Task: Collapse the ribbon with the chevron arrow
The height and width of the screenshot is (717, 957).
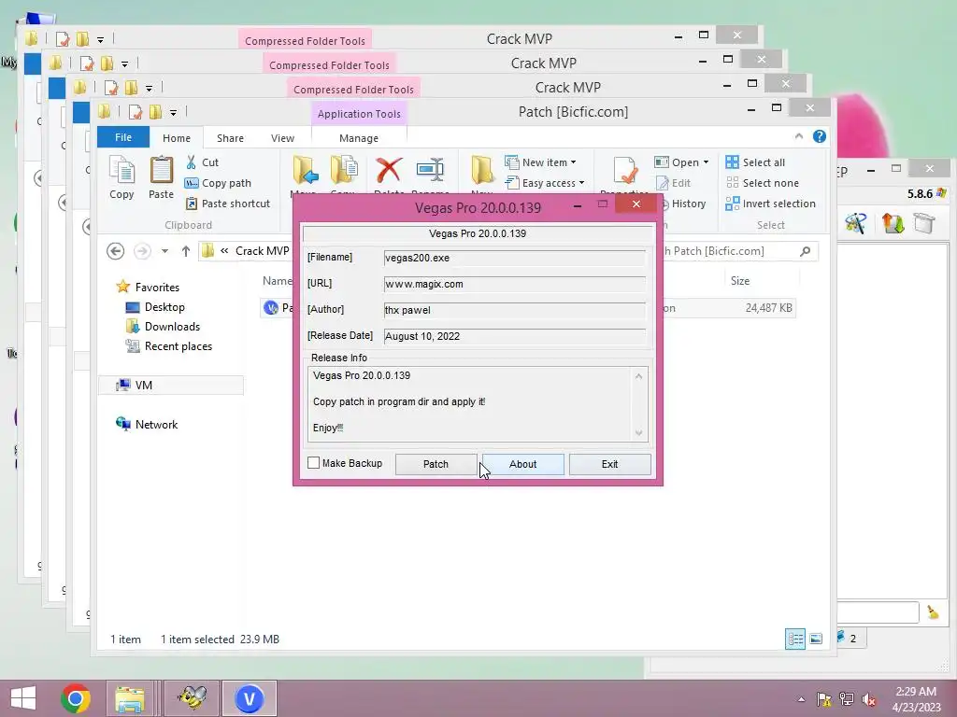Action: pyautogui.click(x=799, y=136)
